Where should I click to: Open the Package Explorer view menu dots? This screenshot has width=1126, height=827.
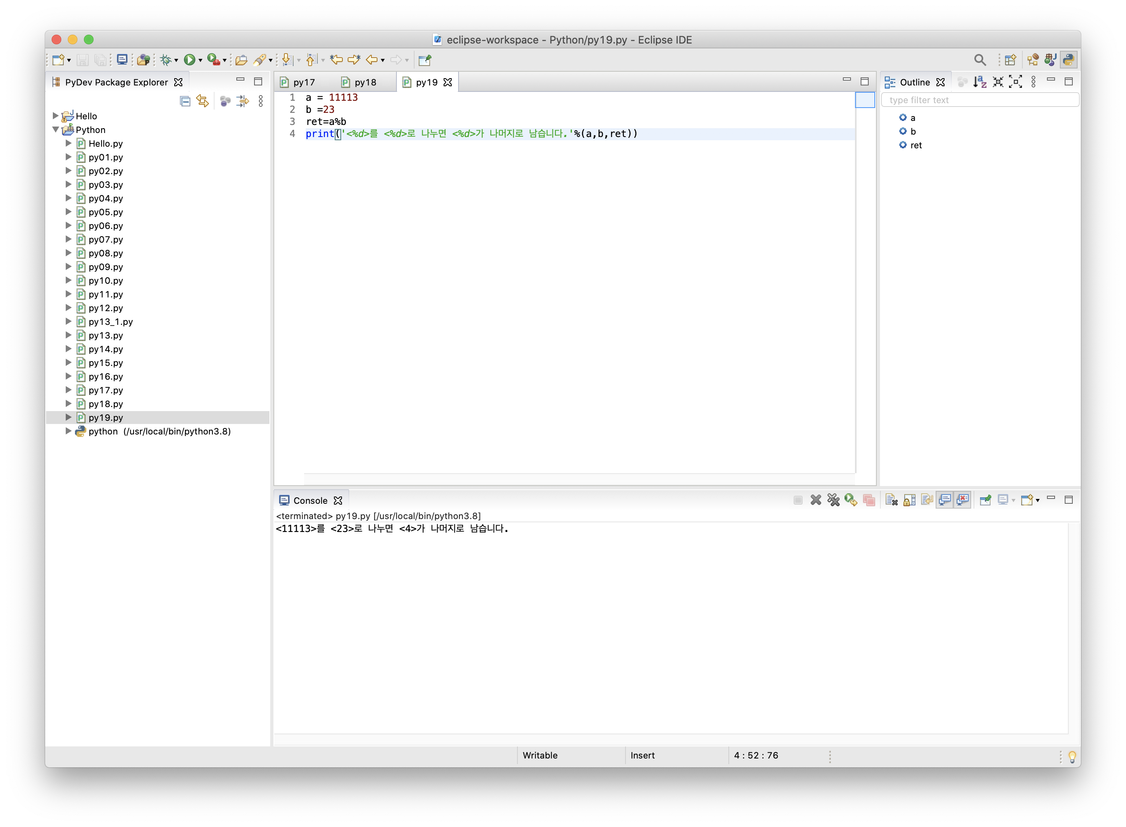[x=261, y=102]
